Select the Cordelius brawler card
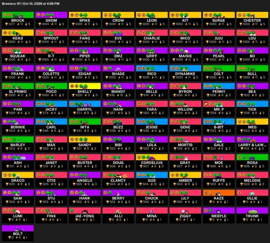The width and height of the screenshot is (270, 243). pos(152,161)
